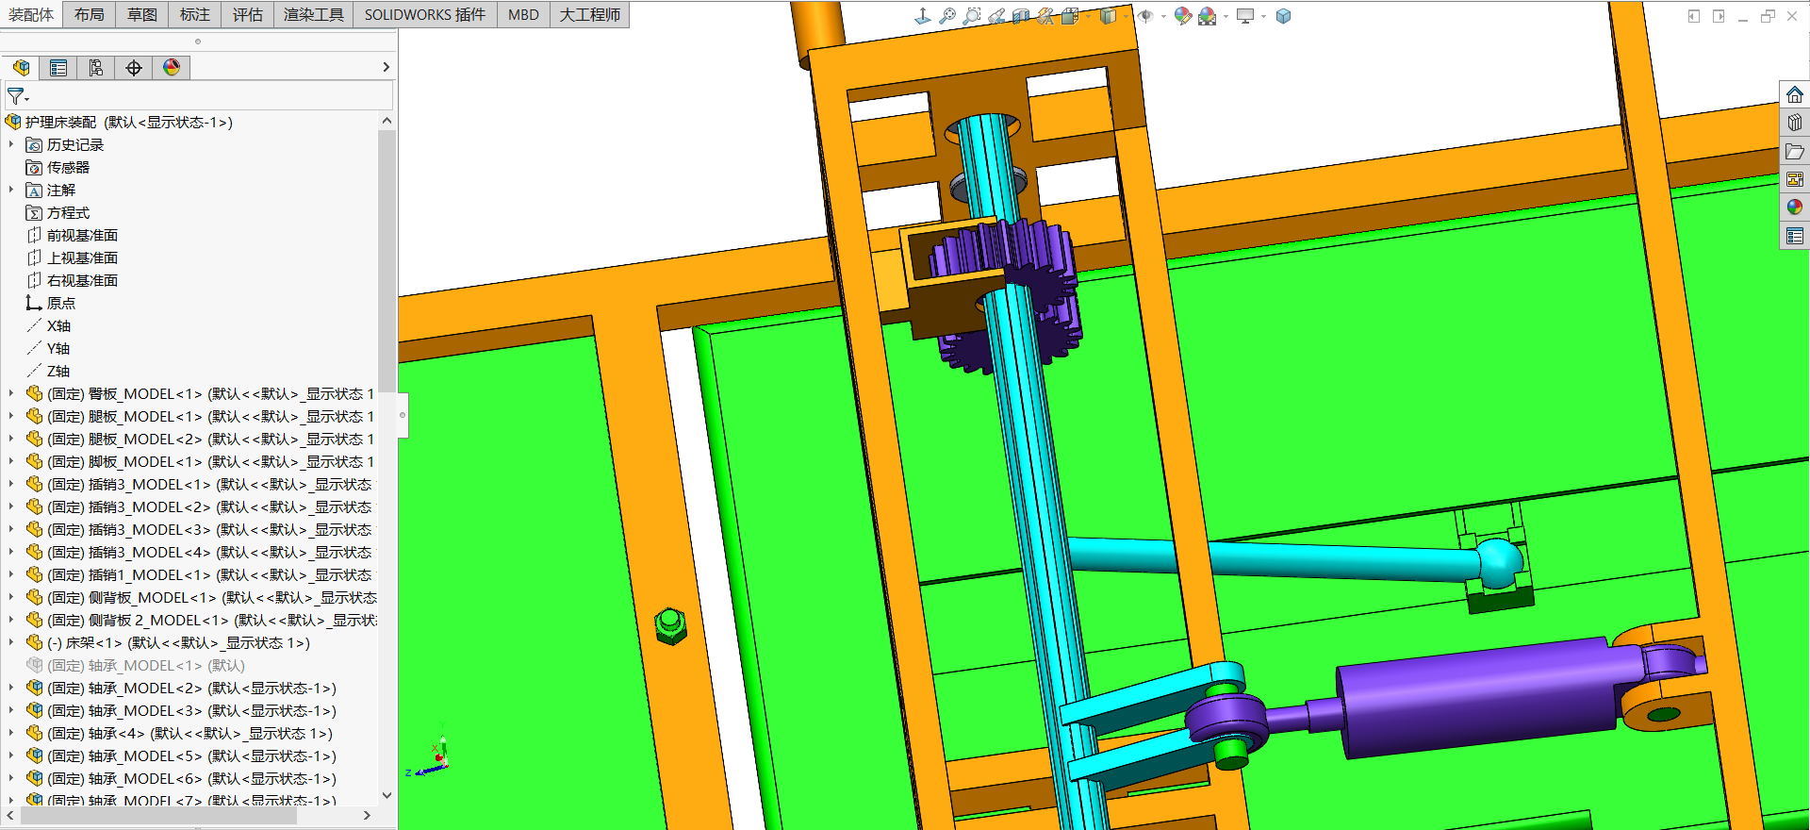Open the Design Library icon in task pane
1810x830 pixels.
tap(1795, 123)
